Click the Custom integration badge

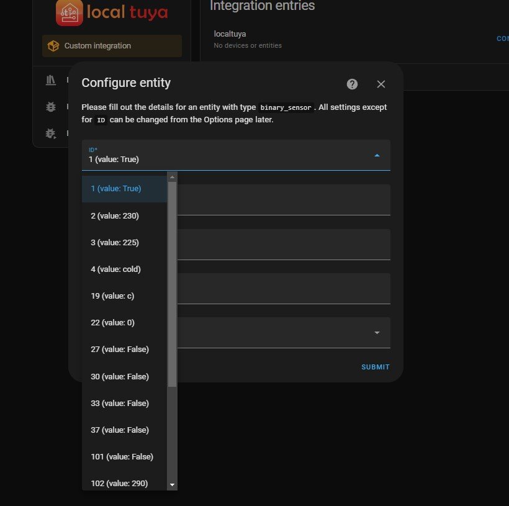[x=112, y=46]
